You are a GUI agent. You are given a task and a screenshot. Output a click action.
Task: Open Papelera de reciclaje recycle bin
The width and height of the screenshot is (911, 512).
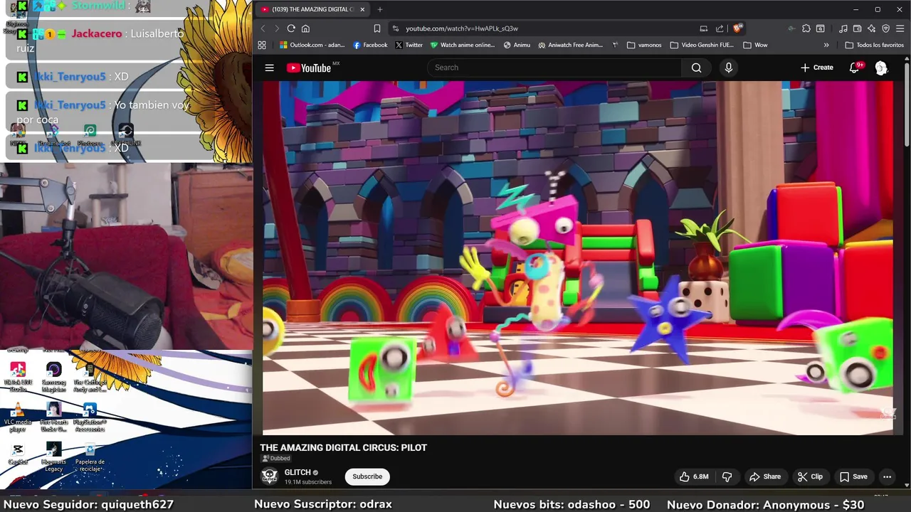[x=90, y=457]
